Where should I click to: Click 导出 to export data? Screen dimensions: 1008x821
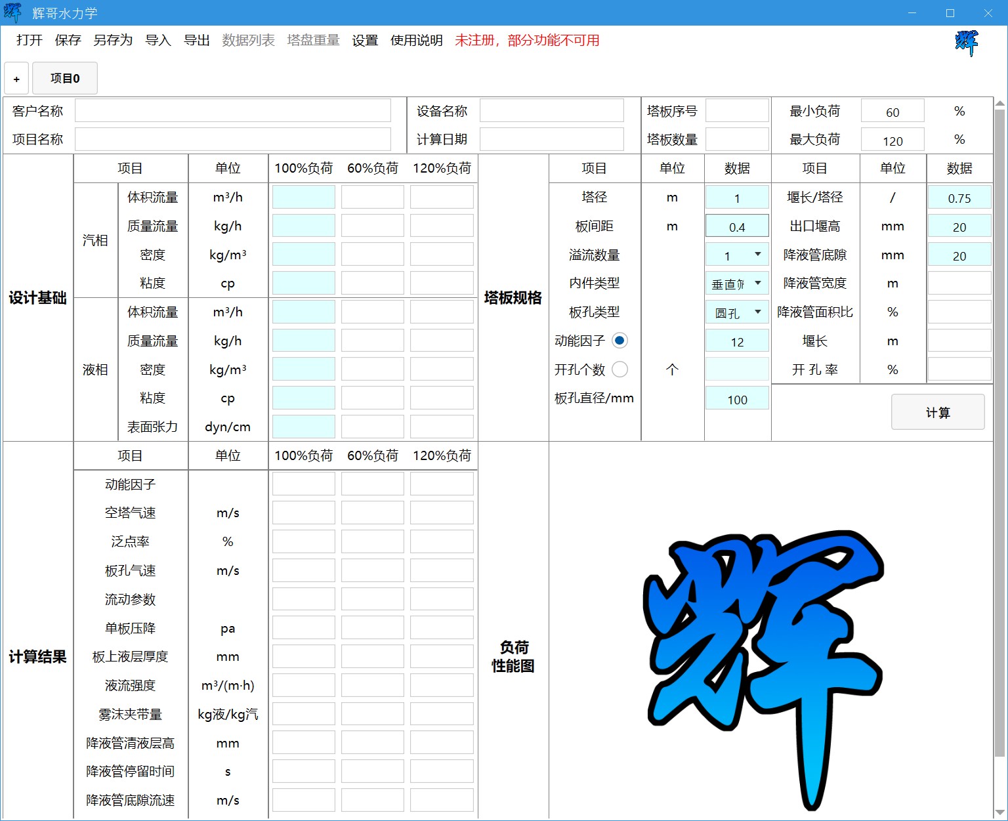tap(196, 41)
